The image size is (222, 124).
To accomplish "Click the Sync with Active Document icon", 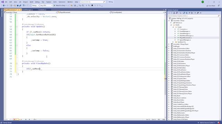I will (184, 13).
